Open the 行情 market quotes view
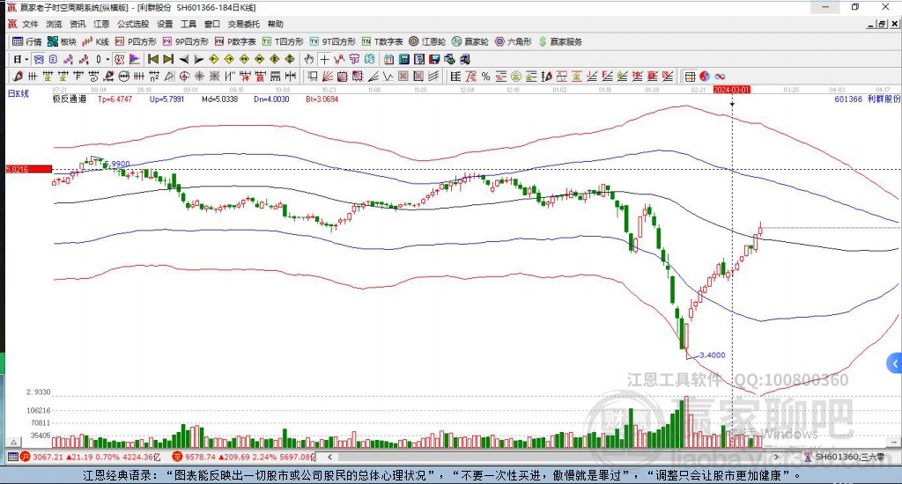Viewport: 902px width, 484px height. coord(27,41)
